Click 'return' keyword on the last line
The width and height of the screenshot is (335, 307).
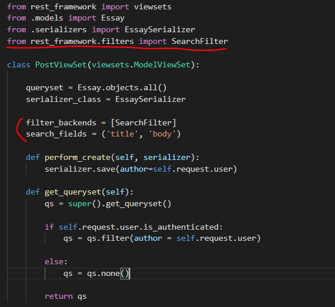59,296
